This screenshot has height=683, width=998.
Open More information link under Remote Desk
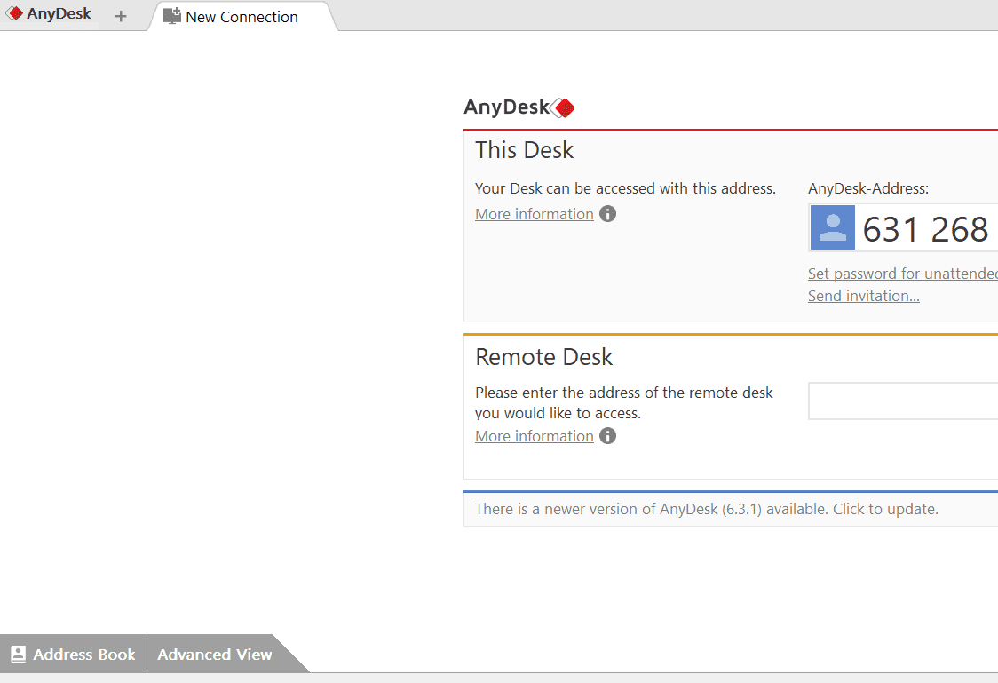[x=535, y=436]
